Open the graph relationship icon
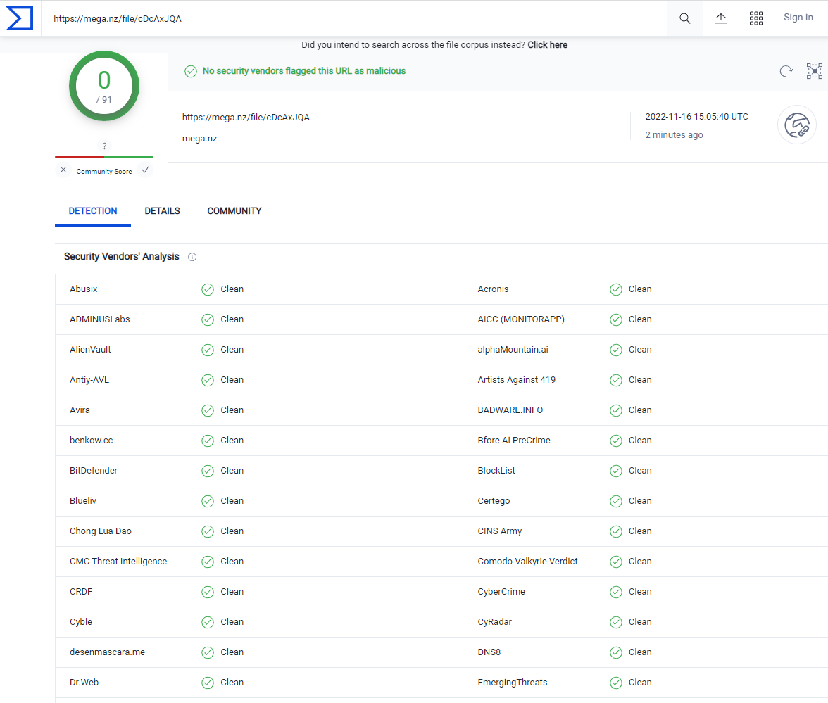Screen dimensions: 828x703 point(814,70)
